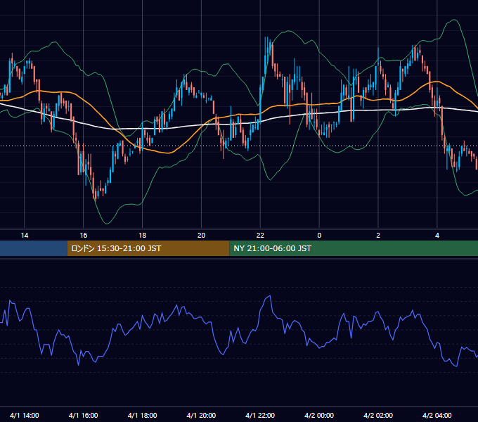This screenshot has width=478, height=422.
Task: Click the 0 hour label on price chart axis
Action: pyautogui.click(x=319, y=236)
